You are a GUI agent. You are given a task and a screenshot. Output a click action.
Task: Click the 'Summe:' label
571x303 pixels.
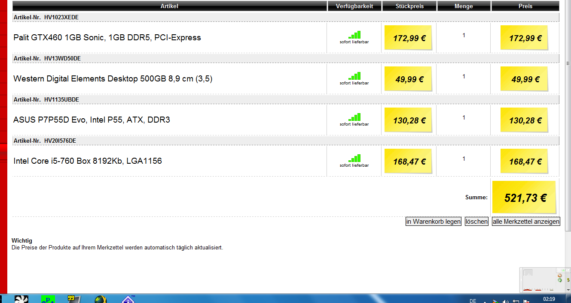click(x=476, y=198)
